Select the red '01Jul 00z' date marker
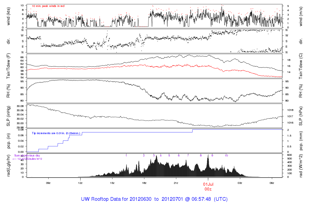The height and width of the screenshot is (211, 309). tap(208, 186)
